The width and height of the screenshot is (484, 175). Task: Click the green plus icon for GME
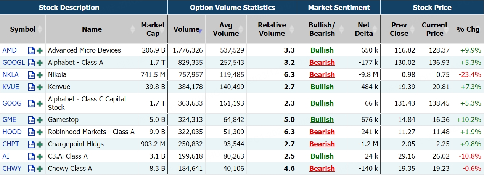click(40, 120)
